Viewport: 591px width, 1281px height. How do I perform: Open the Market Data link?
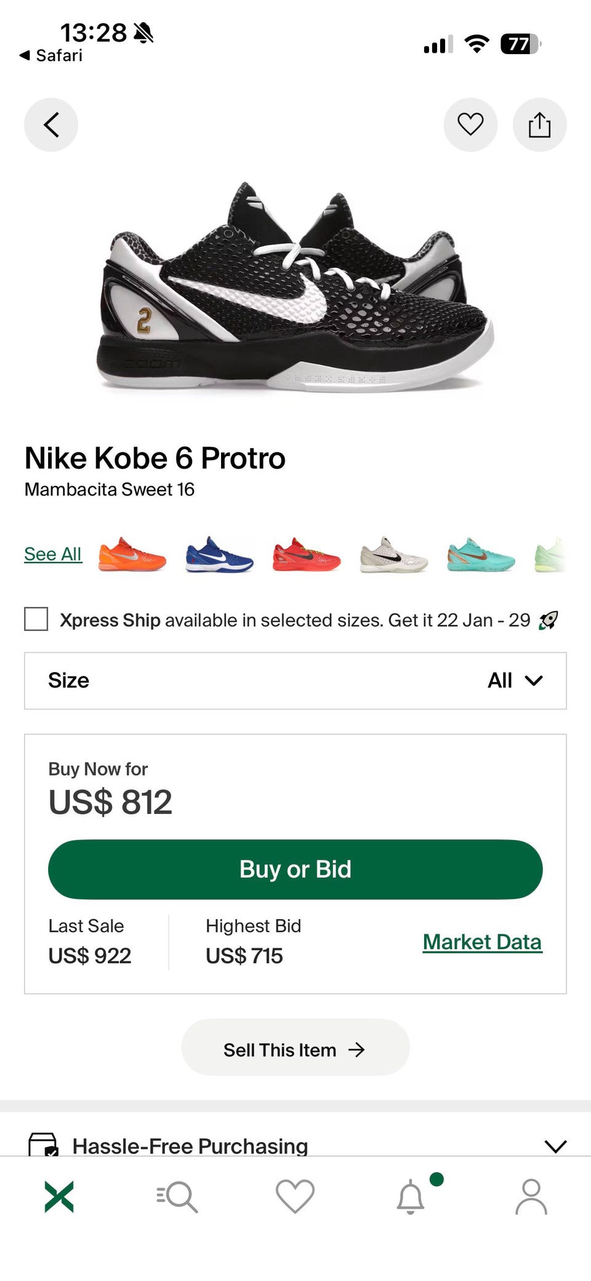point(482,942)
